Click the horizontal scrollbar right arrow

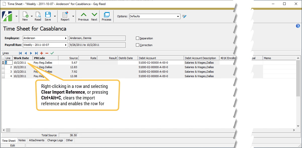(294, 130)
